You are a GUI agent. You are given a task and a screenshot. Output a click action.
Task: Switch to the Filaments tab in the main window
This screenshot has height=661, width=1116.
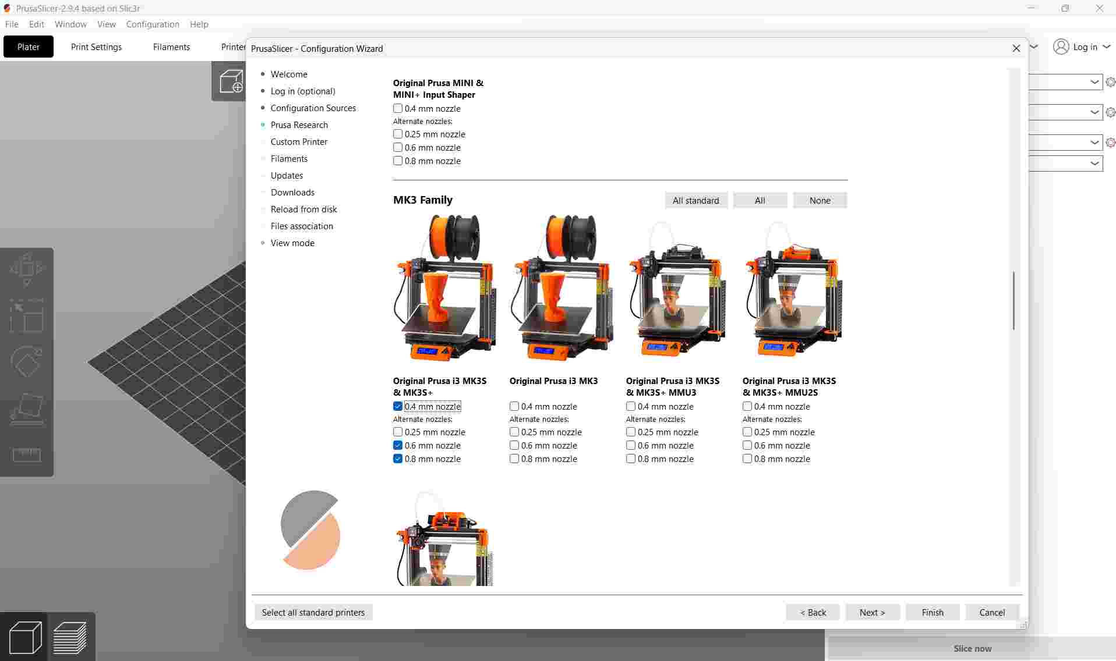pyautogui.click(x=171, y=47)
